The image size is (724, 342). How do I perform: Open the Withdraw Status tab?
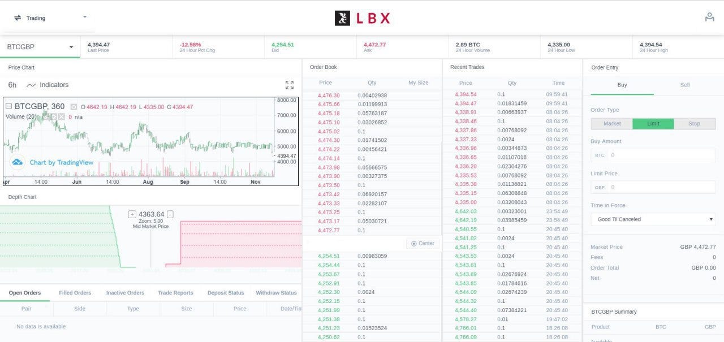276,293
